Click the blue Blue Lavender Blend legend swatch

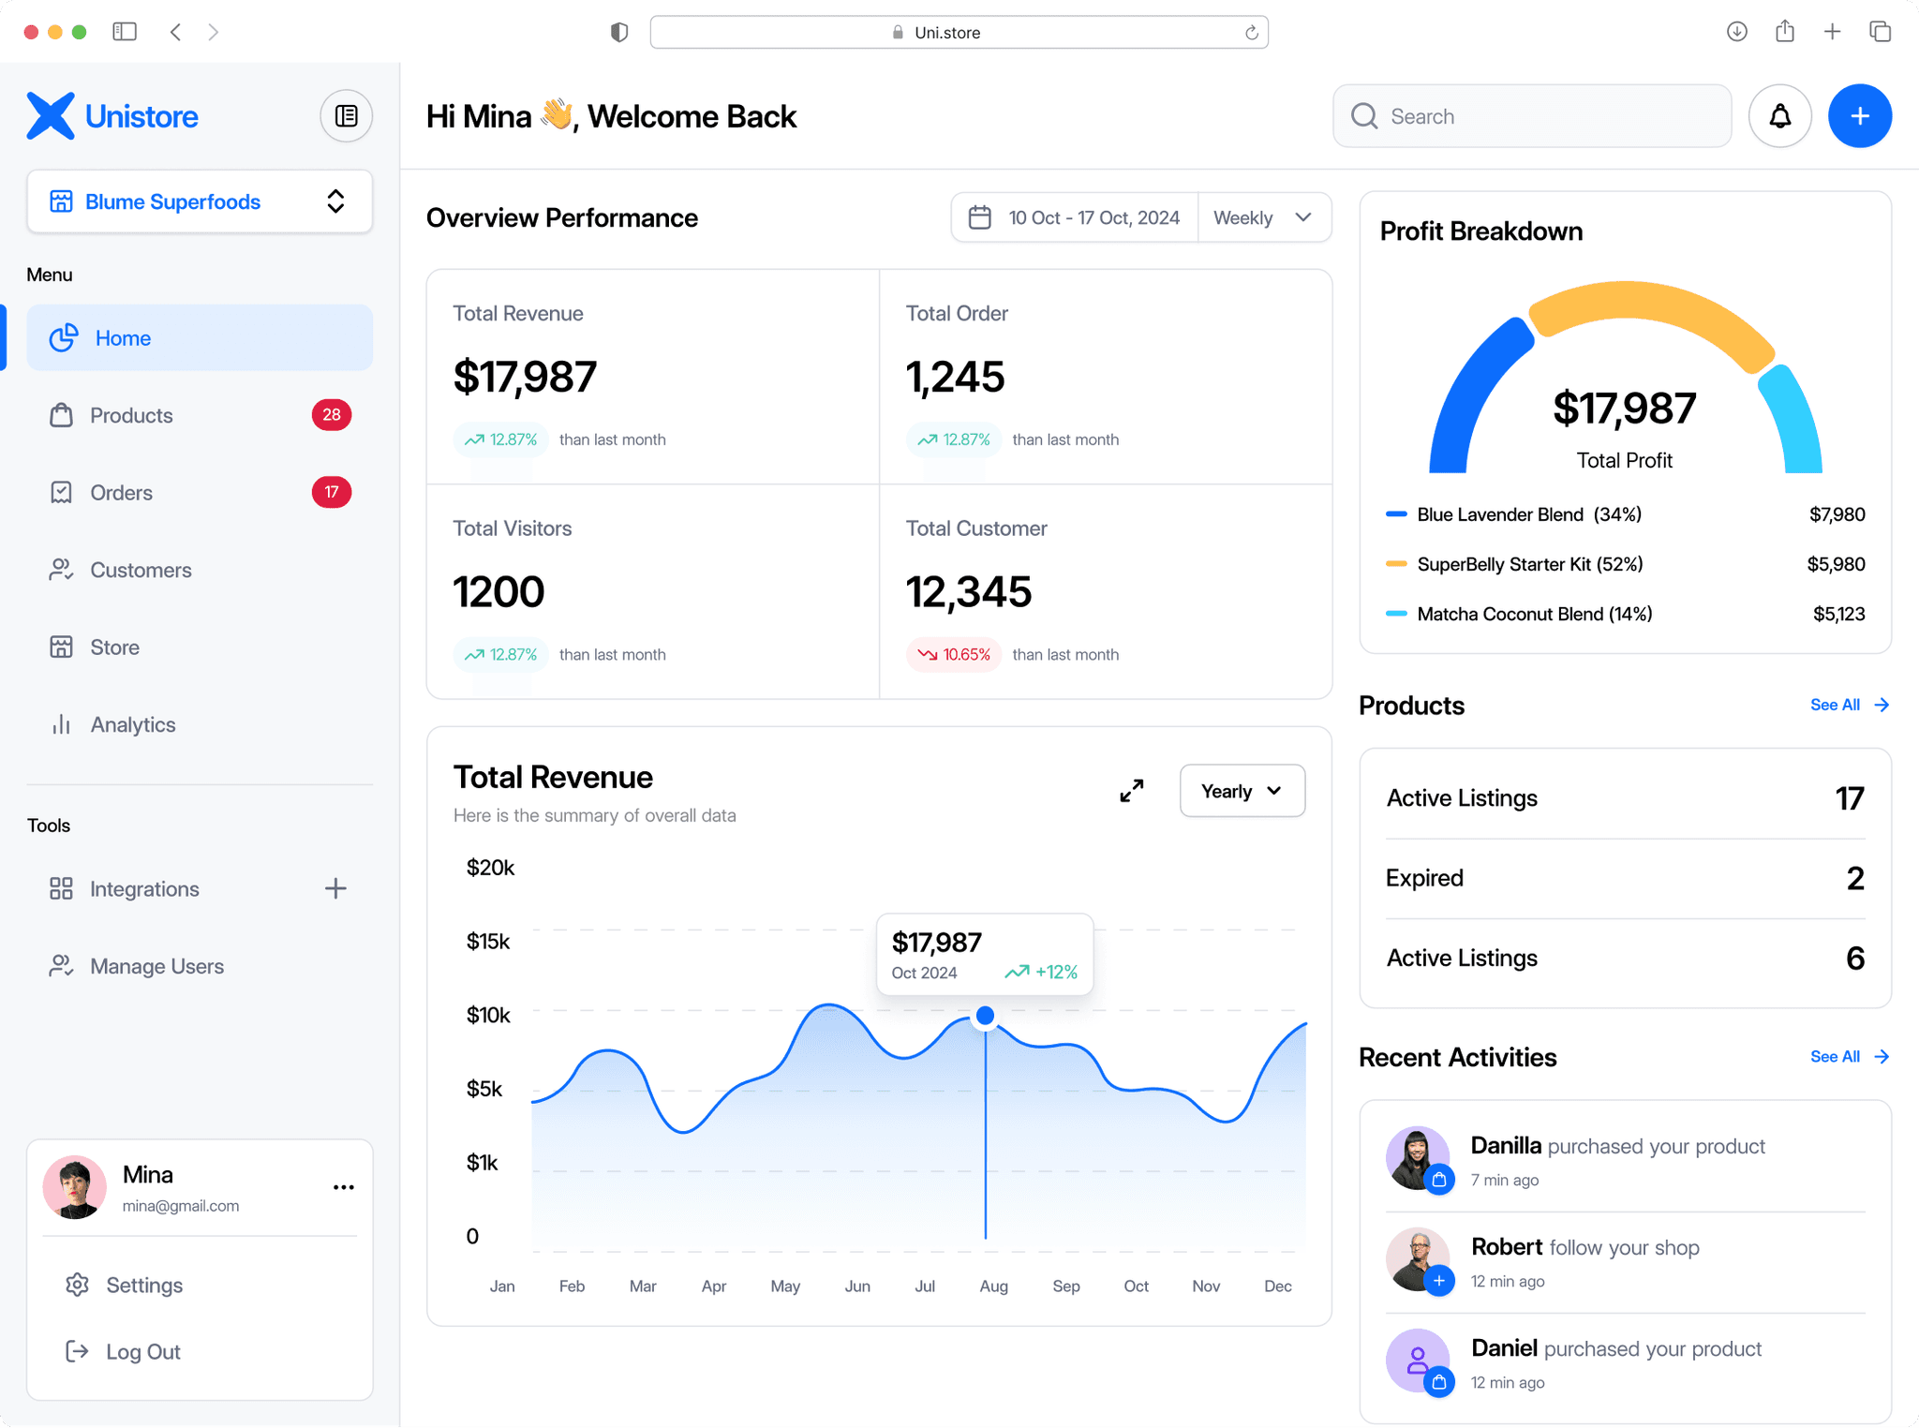[x=1396, y=513]
